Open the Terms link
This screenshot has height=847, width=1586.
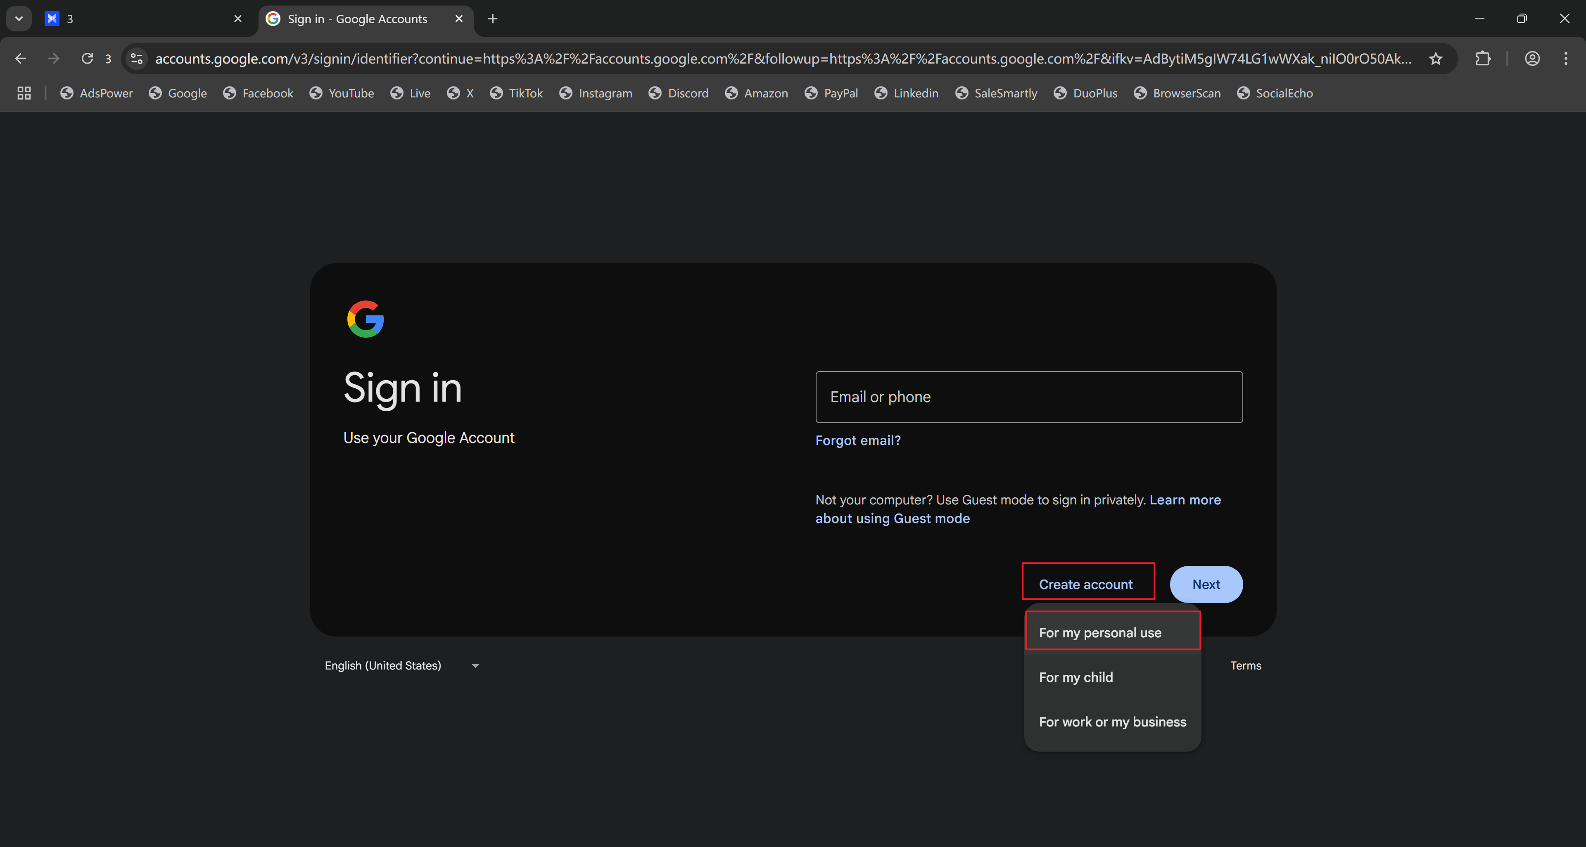click(x=1246, y=665)
